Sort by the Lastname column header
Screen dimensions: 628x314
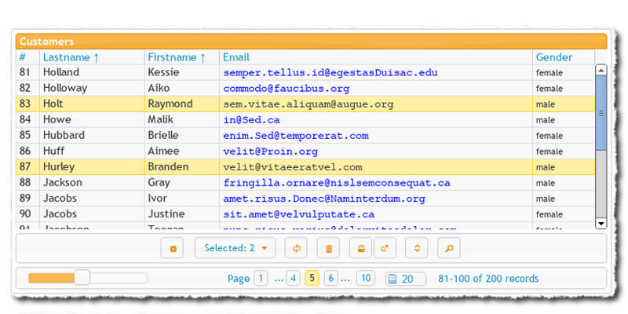[71, 57]
